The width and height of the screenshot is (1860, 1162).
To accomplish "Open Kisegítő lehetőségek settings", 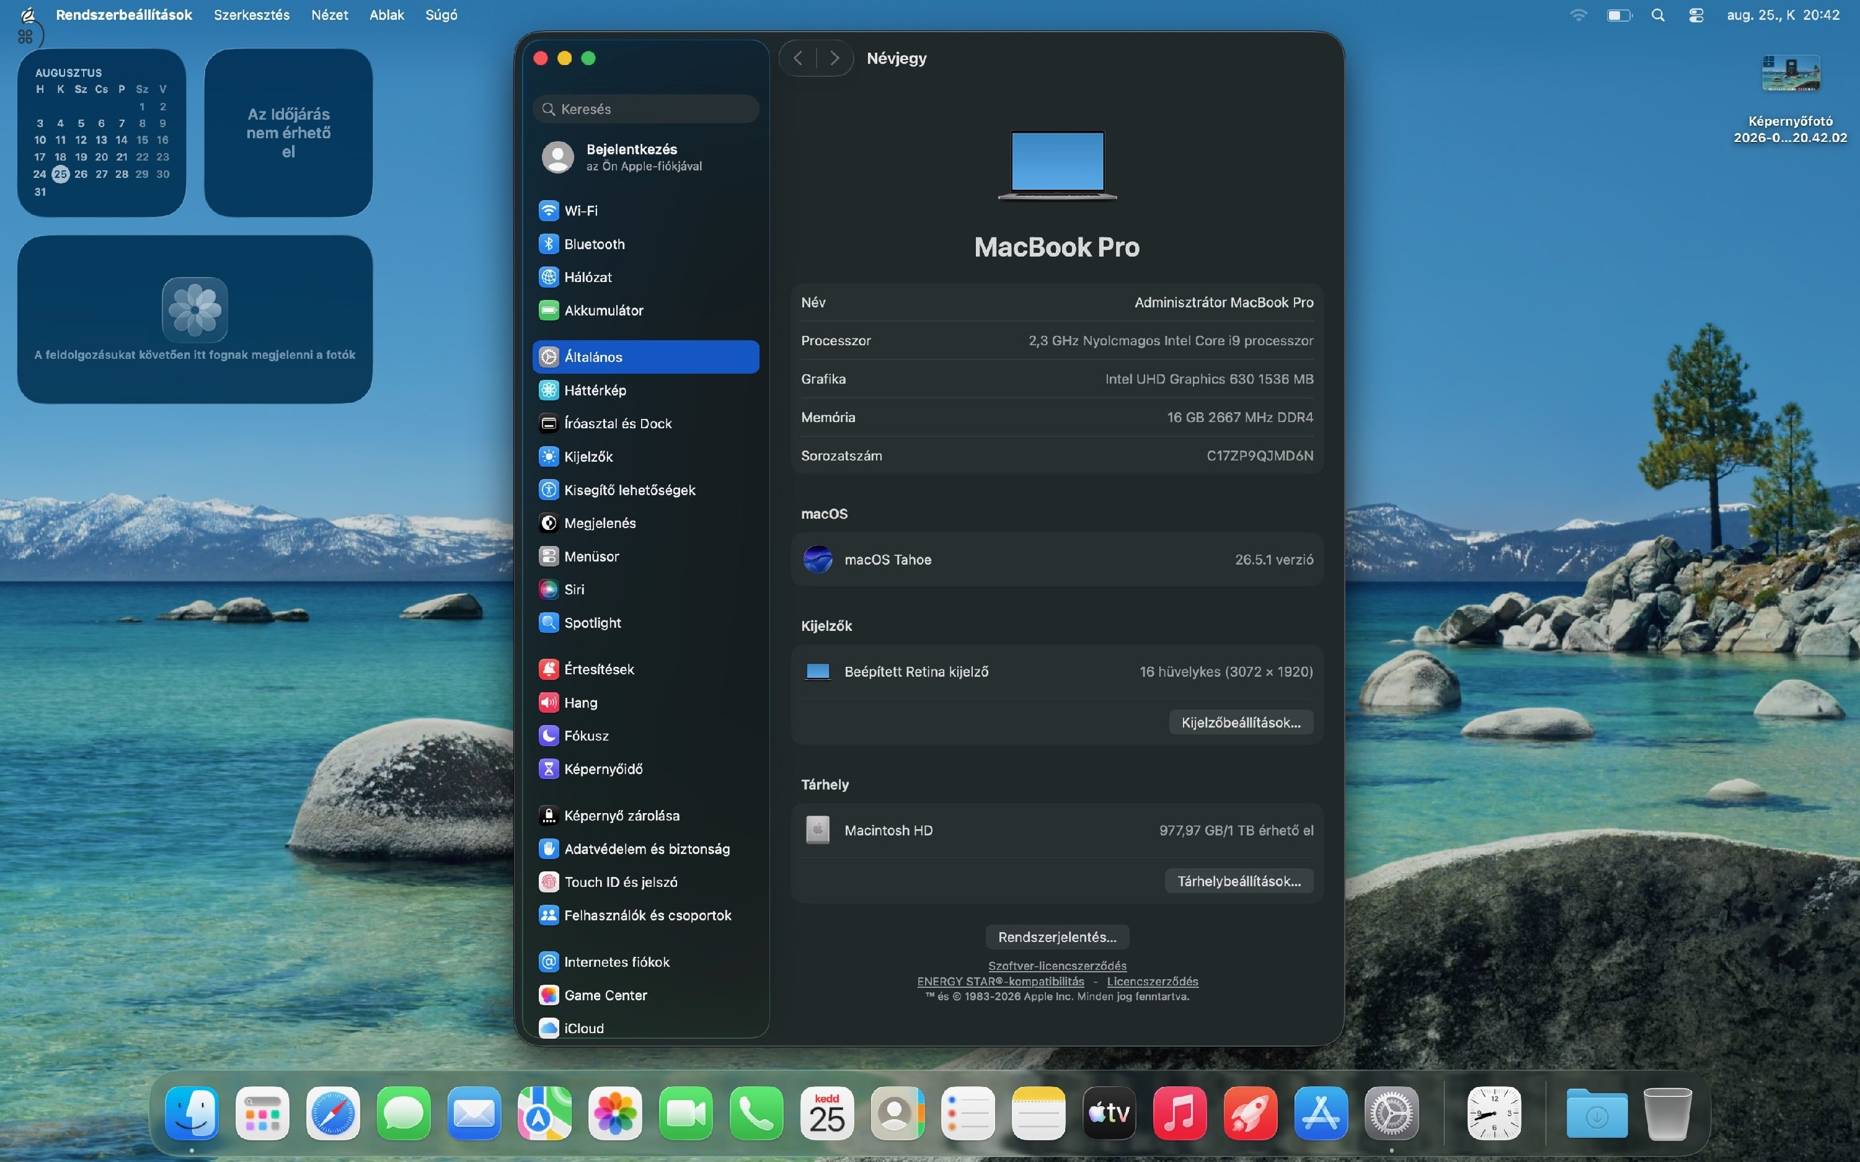I will coord(645,490).
